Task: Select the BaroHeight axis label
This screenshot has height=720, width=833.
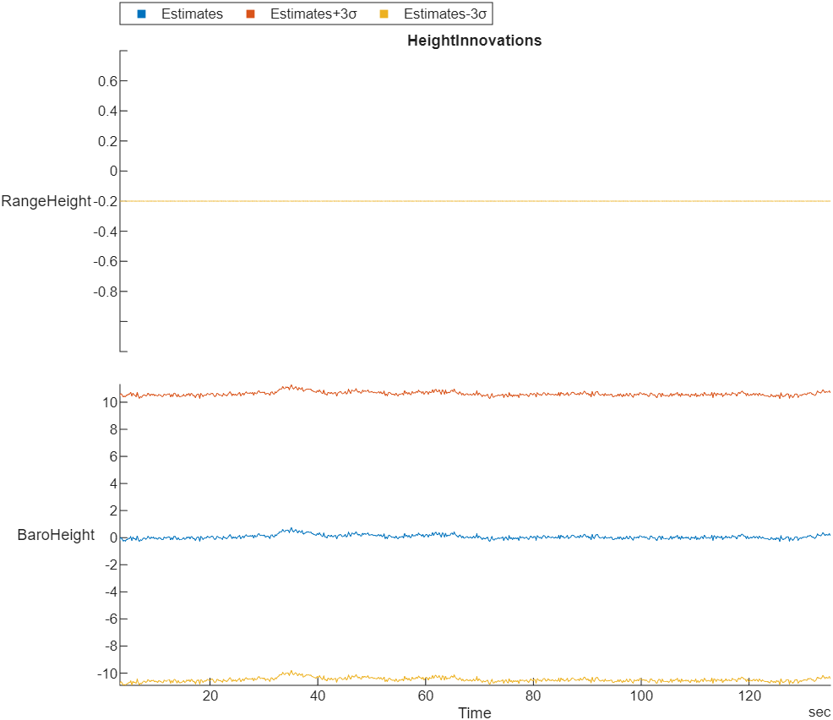Action: [x=56, y=535]
